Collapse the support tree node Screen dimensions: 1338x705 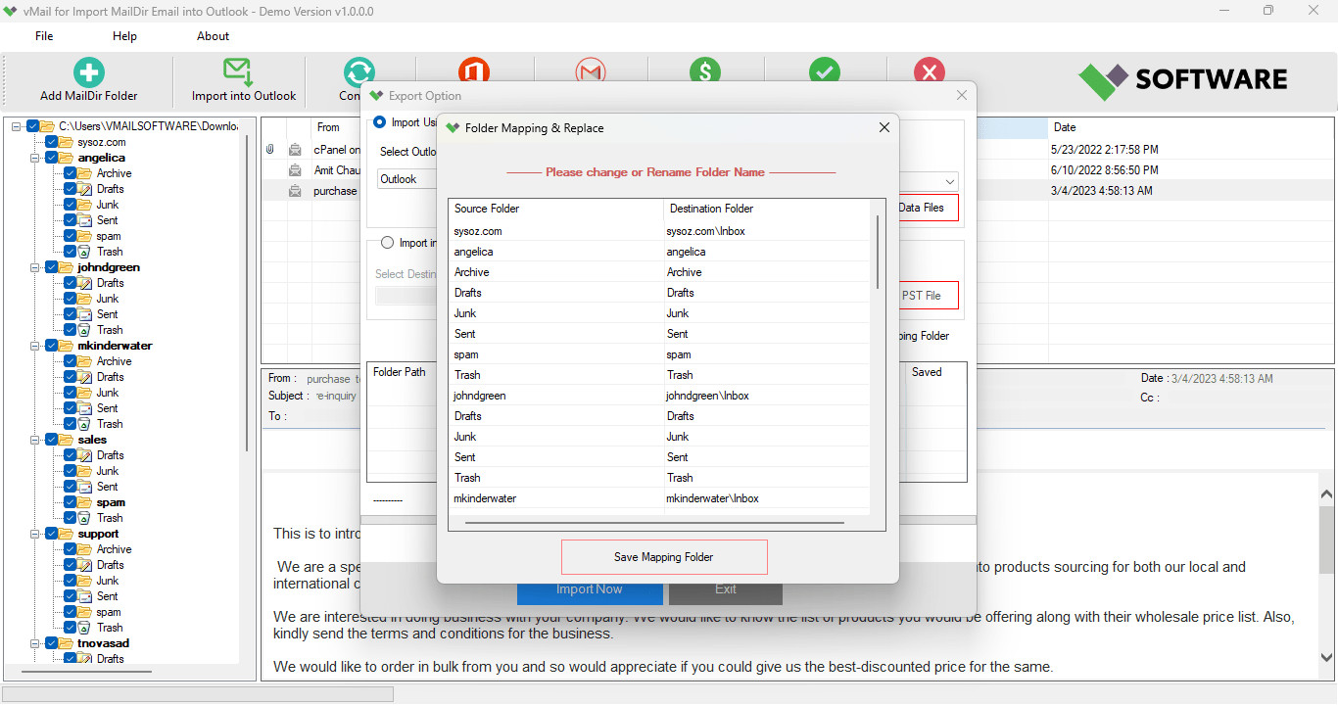click(36, 534)
